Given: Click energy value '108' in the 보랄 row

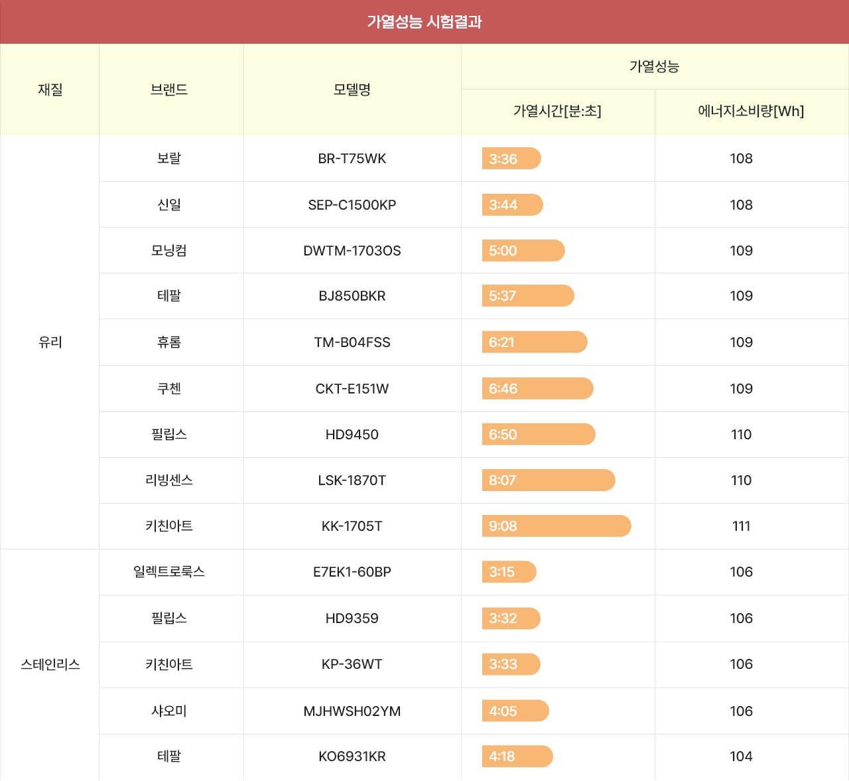Looking at the screenshot, I should coord(742,159).
